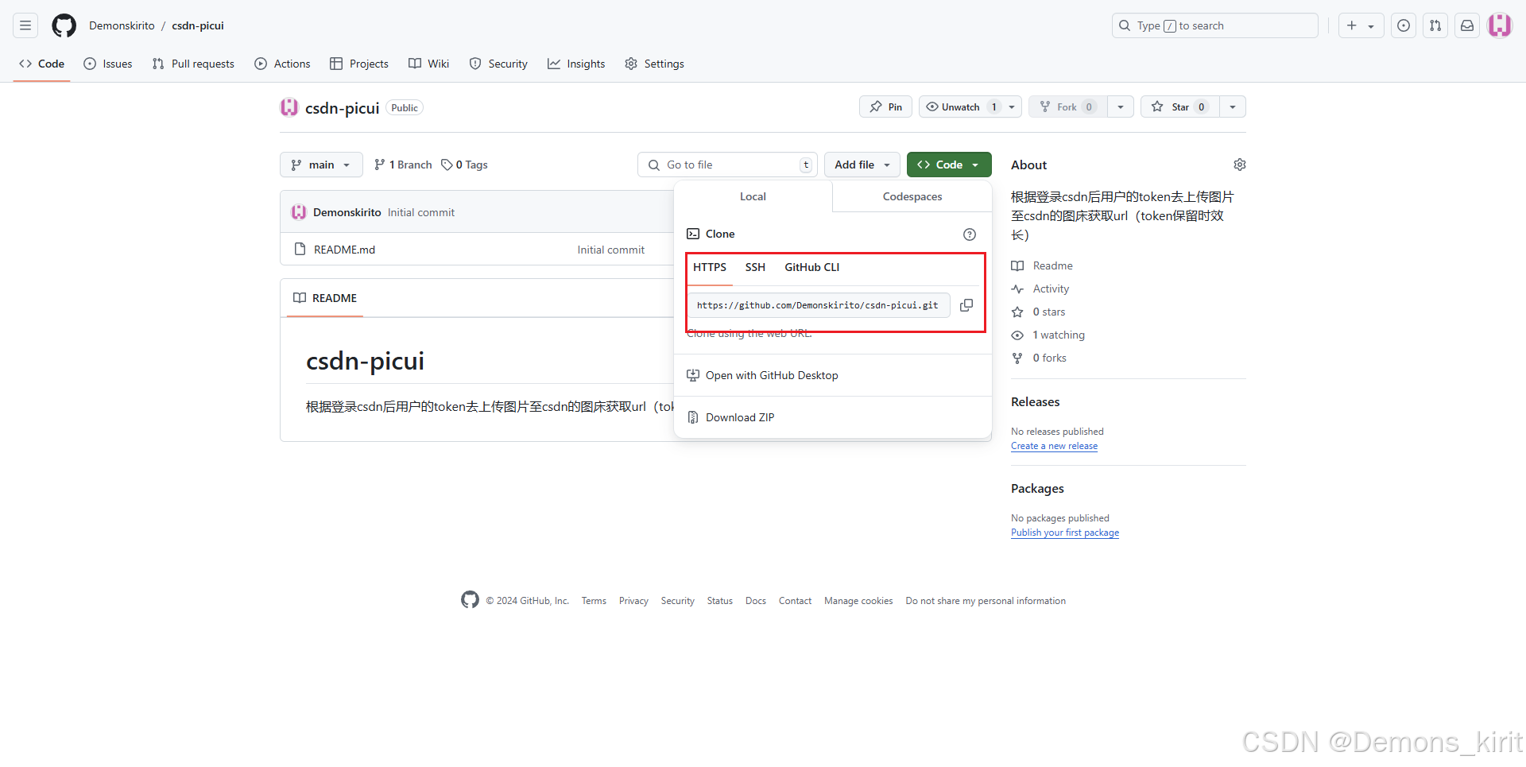Image resolution: width=1526 pixels, height=767 pixels.
Task: Open the footer Privacy link
Action: [633, 601]
